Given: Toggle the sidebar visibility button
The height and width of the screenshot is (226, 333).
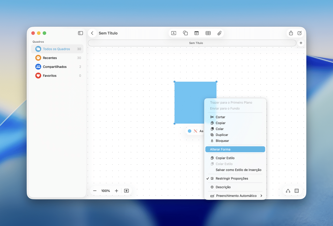Looking at the screenshot, I should click(80, 33).
